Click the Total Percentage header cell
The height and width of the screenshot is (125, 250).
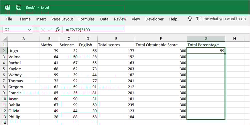click(206, 45)
